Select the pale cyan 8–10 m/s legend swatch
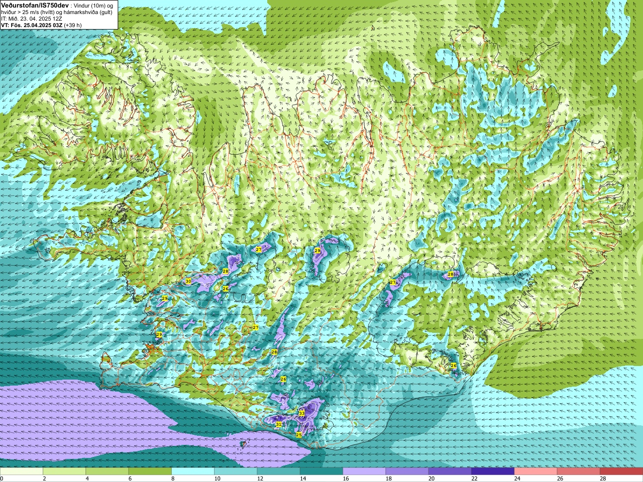Image resolution: width=643 pixels, height=482 pixels. [193, 471]
